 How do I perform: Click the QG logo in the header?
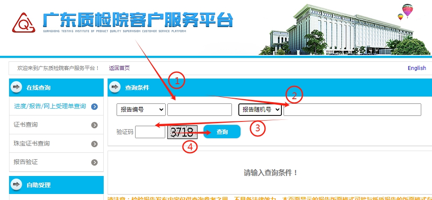(x=24, y=23)
